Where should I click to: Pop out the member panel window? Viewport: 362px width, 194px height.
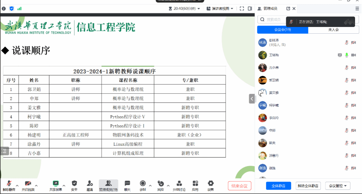(288, 9)
